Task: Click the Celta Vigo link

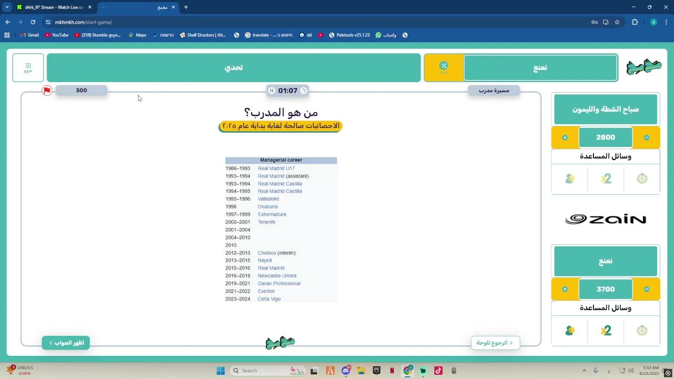Action: [x=269, y=299]
